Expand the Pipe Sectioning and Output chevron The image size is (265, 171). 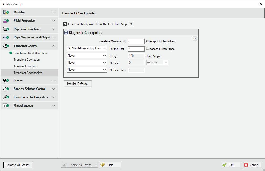[x=54, y=37]
